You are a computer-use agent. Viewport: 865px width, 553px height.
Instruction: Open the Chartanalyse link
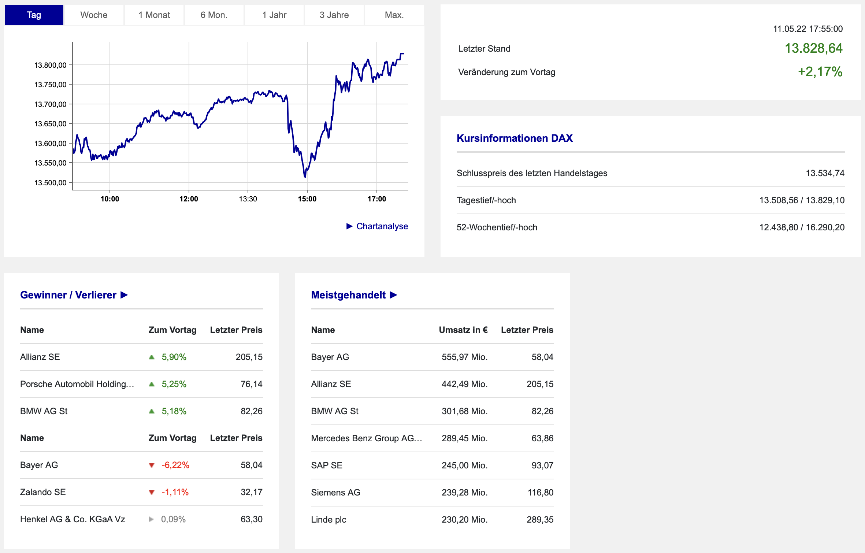(382, 226)
